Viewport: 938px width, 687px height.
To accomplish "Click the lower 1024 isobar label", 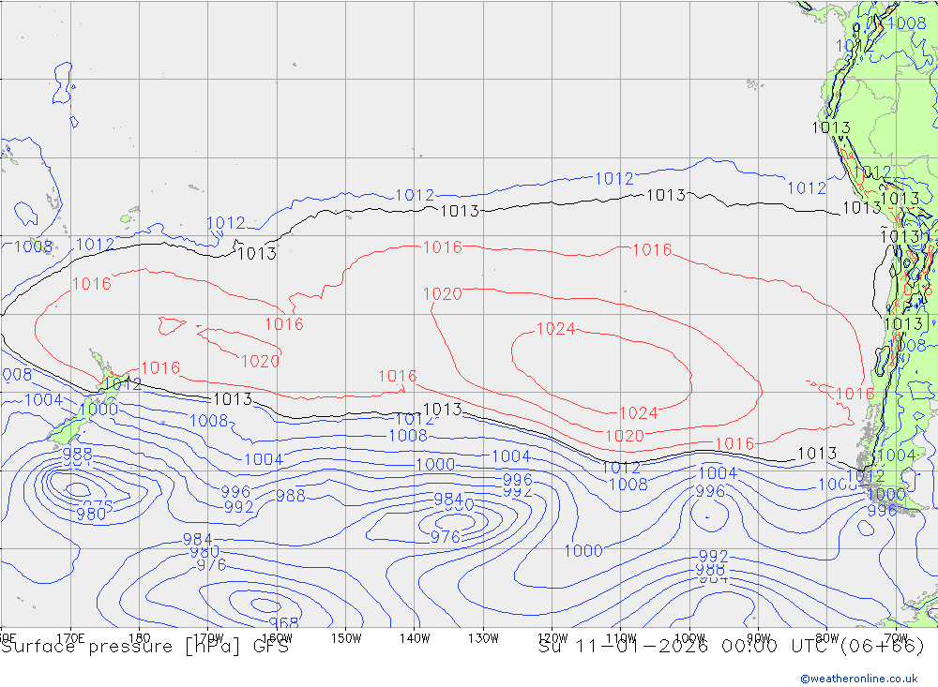I will 638,413.
